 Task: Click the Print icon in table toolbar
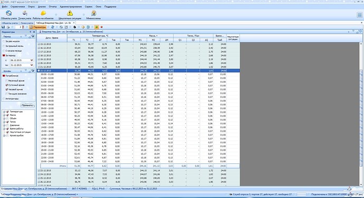point(8,27)
